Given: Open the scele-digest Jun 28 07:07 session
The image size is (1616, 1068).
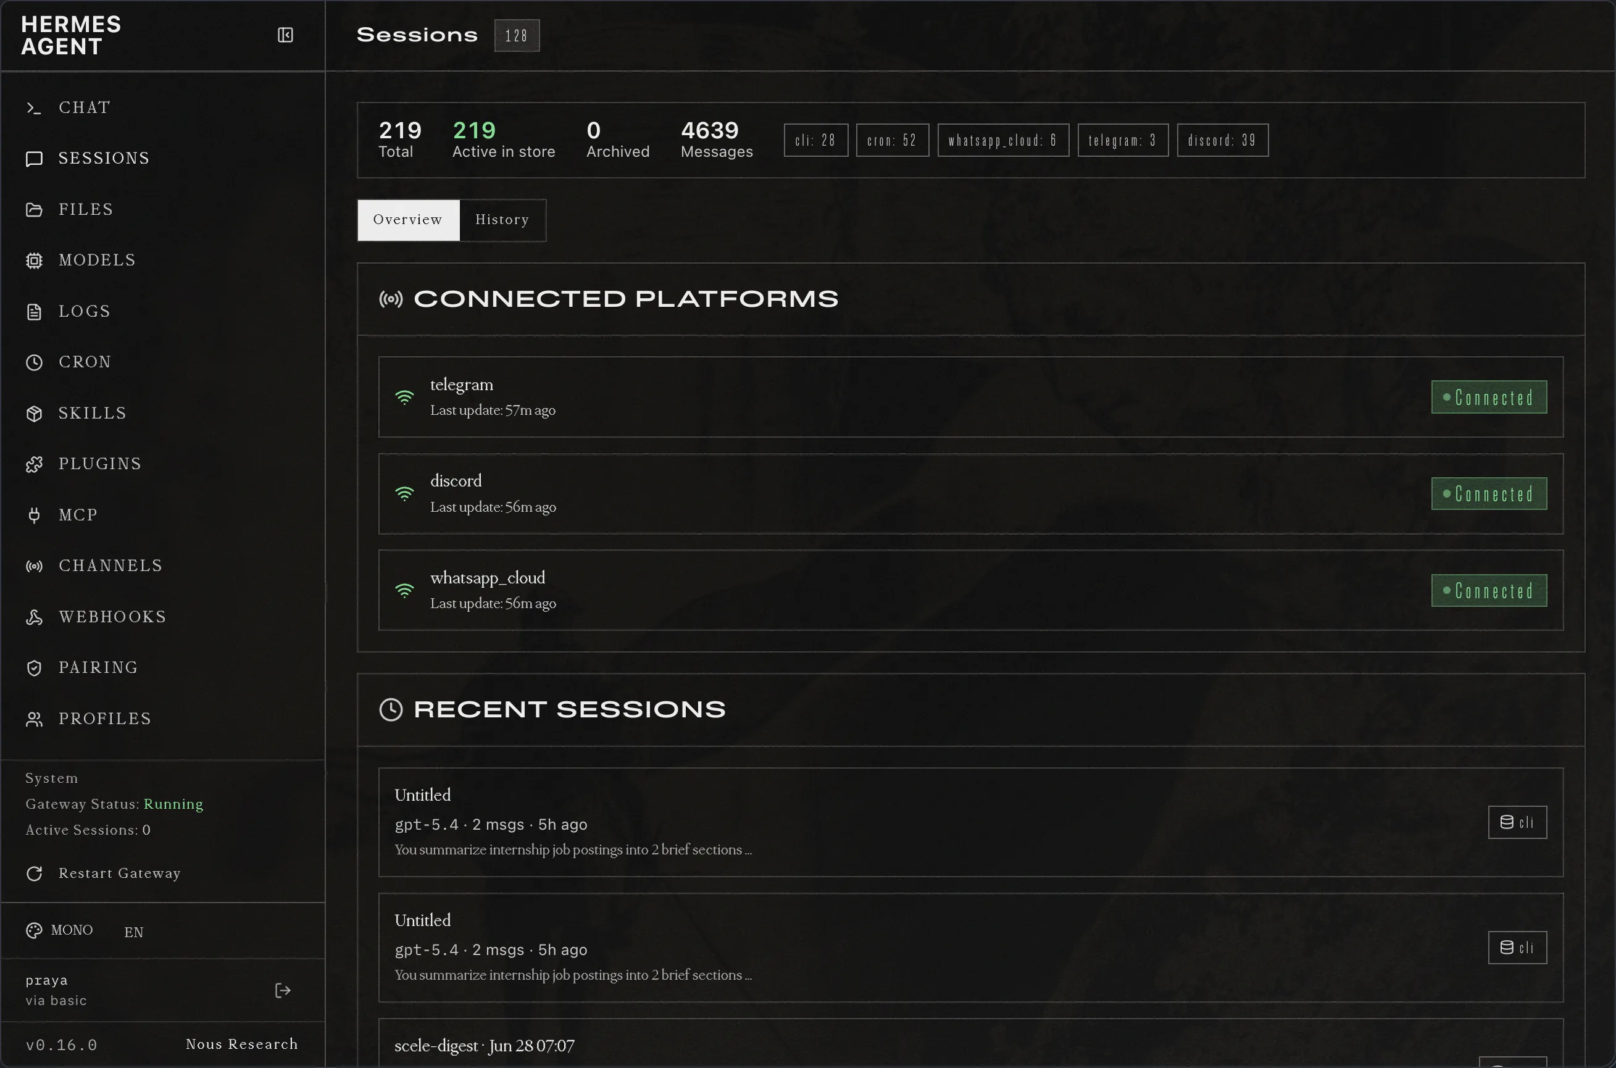Looking at the screenshot, I should point(970,1043).
